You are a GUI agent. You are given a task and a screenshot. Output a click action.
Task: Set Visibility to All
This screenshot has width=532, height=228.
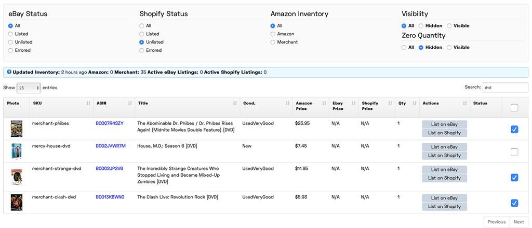tap(404, 26)
